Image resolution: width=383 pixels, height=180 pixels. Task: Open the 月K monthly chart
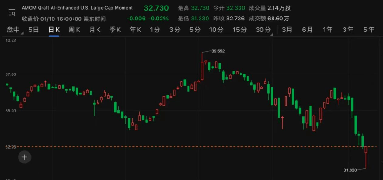tap(95, 30)
